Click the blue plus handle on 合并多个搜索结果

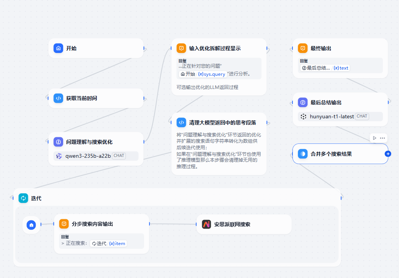(x=388, y=154)
